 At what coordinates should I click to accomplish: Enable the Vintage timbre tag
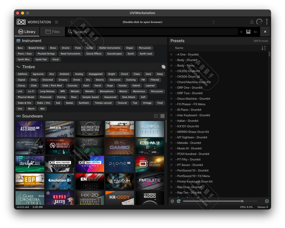147,103
